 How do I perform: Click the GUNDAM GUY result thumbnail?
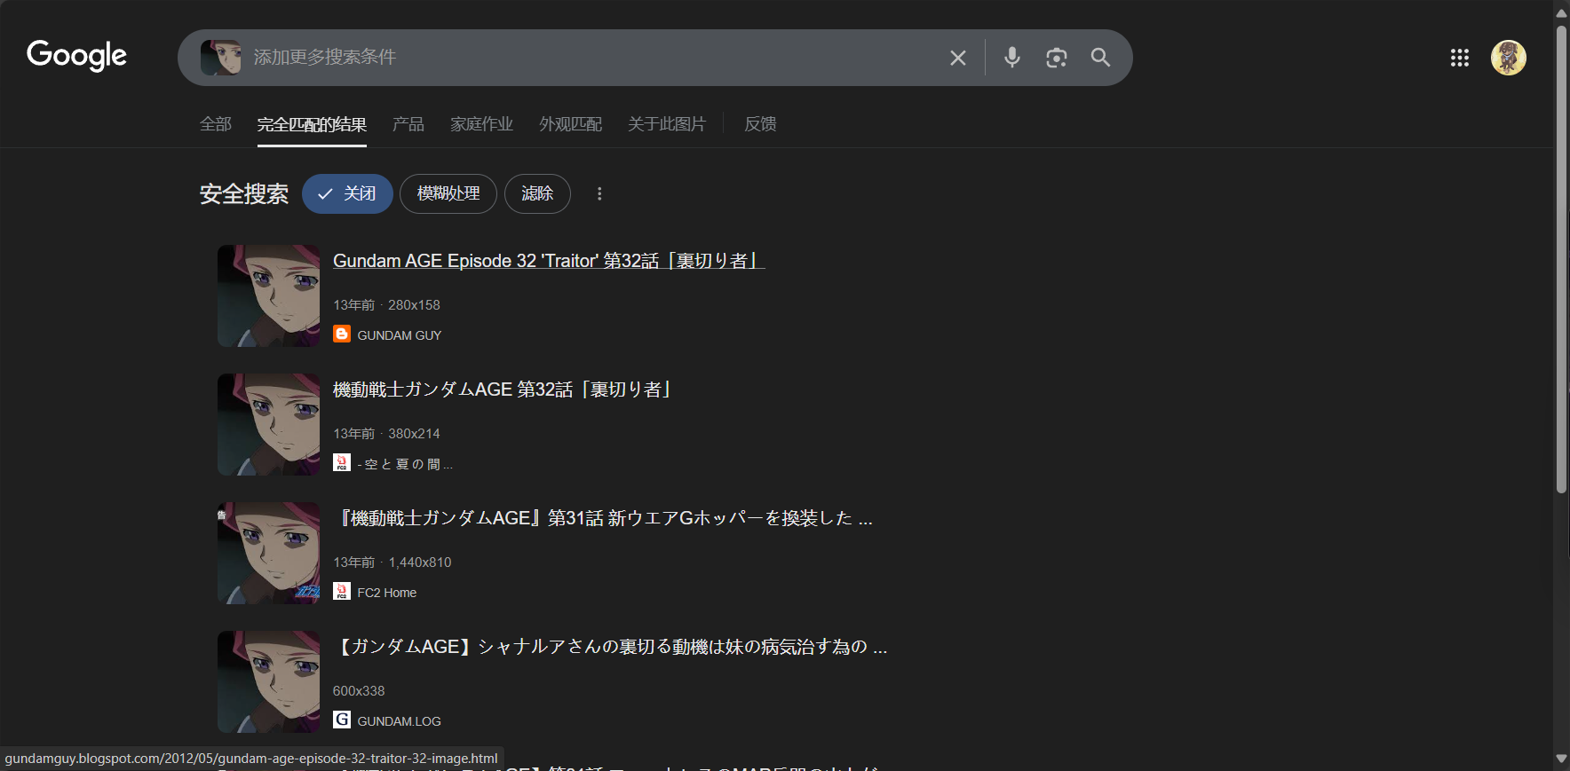(x=268, y=295)
